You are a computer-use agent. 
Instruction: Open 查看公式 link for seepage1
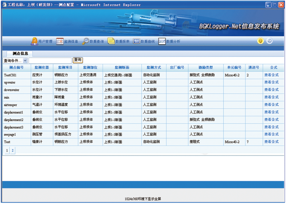tap(271, 134)
